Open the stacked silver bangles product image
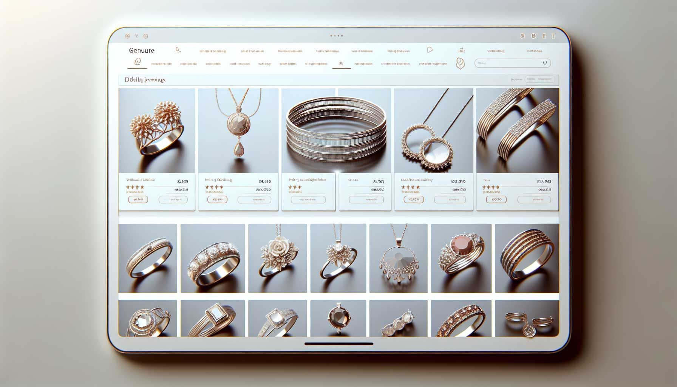 (336, 131)
